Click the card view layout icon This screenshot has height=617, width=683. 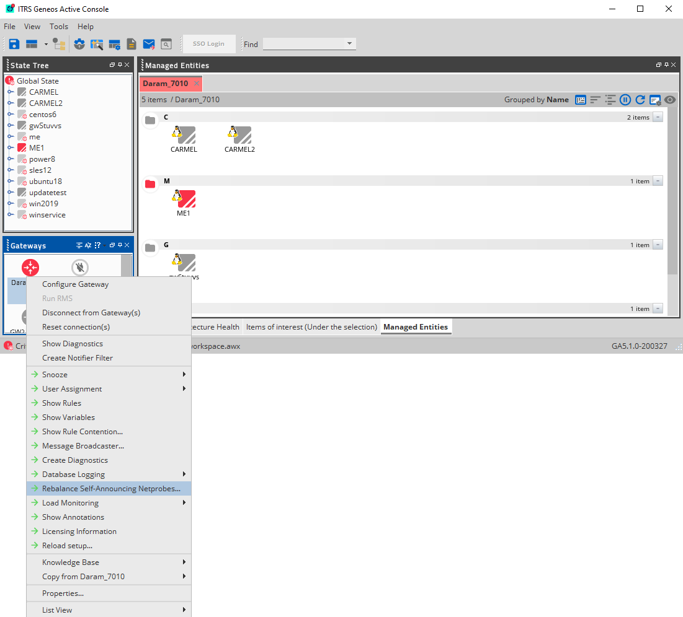pos(580,100)
